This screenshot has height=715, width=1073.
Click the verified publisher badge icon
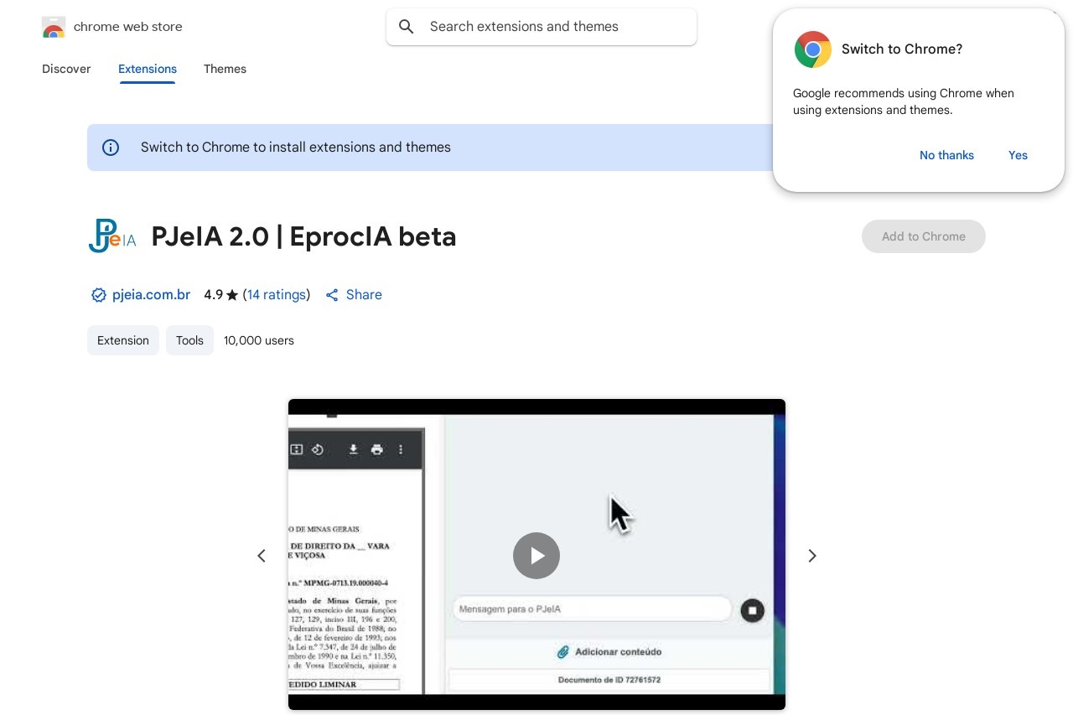(x=99, y=295)
